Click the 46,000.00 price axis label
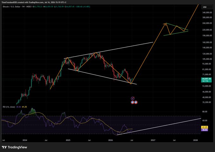 pos(207,92)
